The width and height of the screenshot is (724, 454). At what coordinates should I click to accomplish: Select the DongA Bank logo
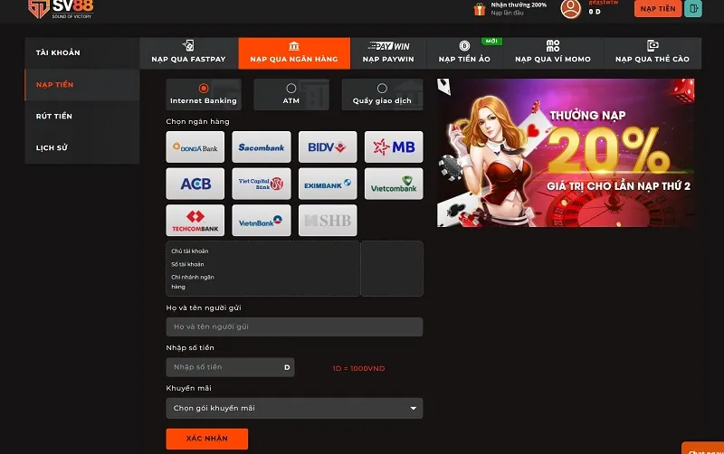195,147
